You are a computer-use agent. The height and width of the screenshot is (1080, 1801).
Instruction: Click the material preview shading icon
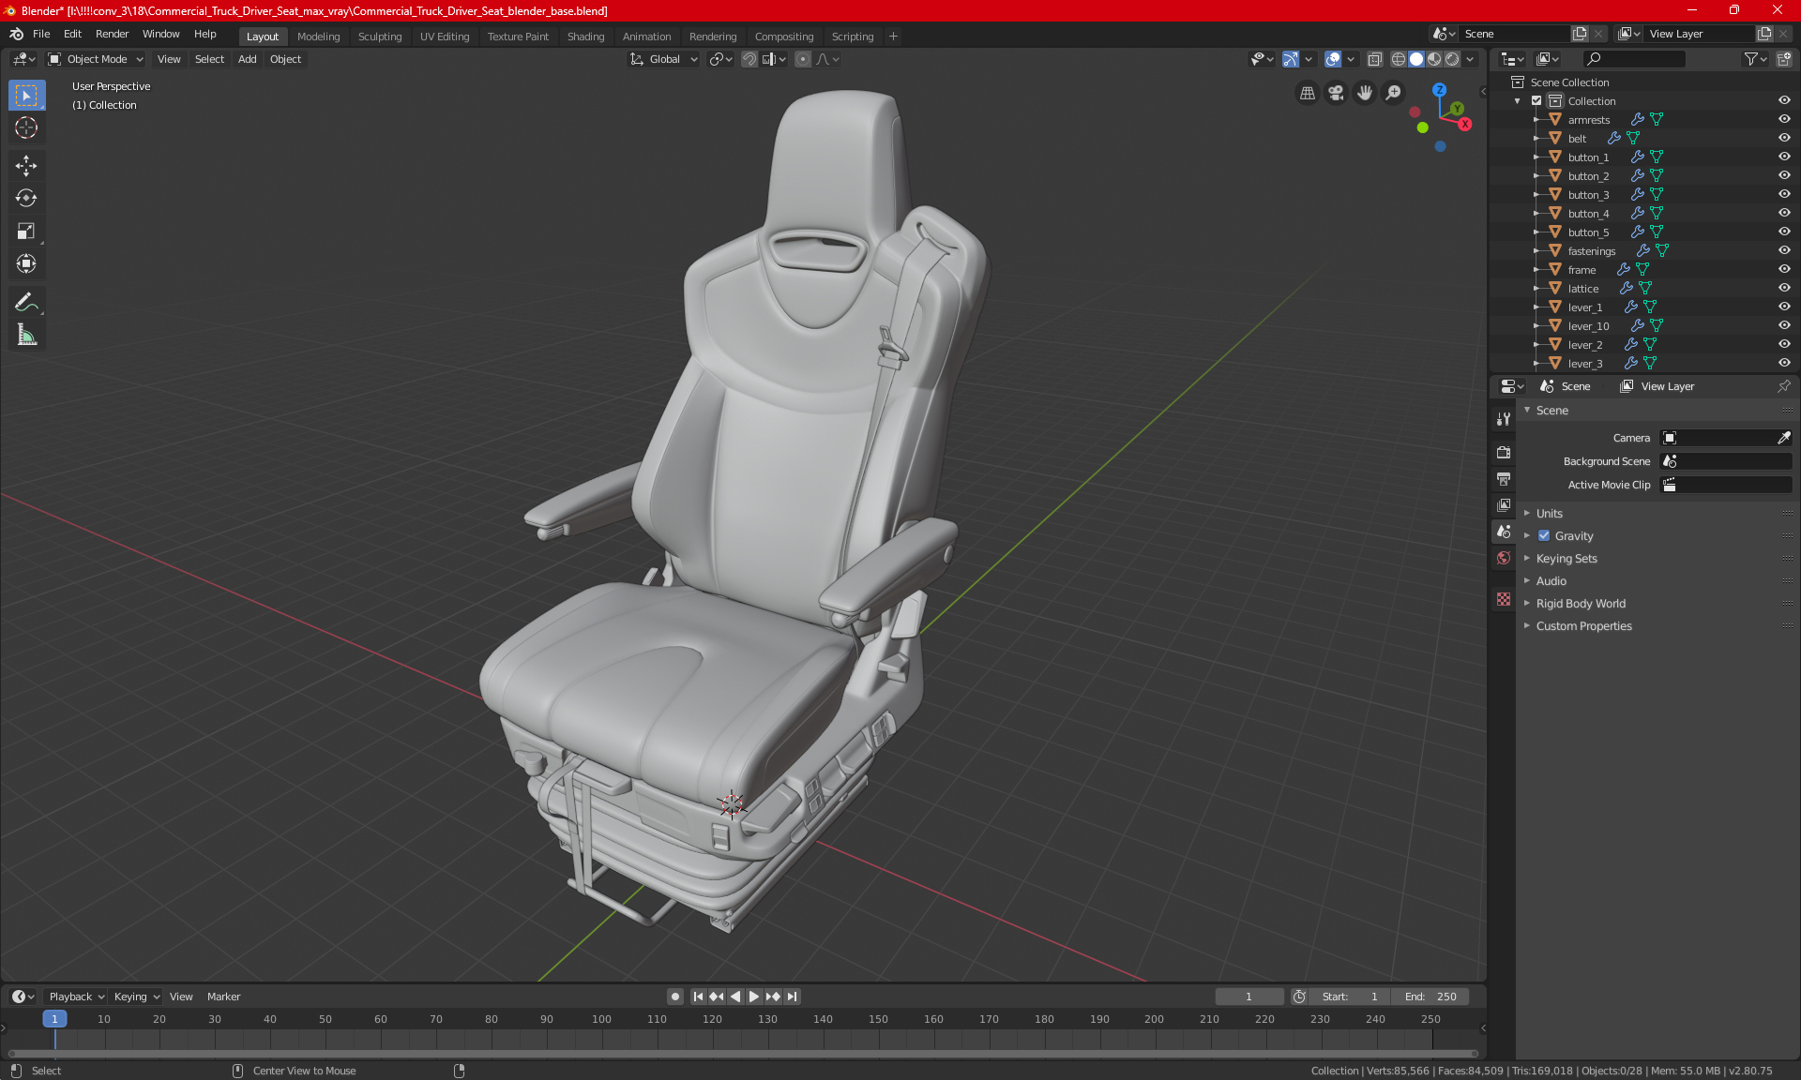pos(1431,58)
